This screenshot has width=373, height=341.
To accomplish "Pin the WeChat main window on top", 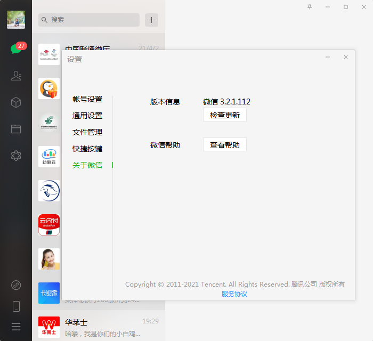I will (x=310, y=7).
